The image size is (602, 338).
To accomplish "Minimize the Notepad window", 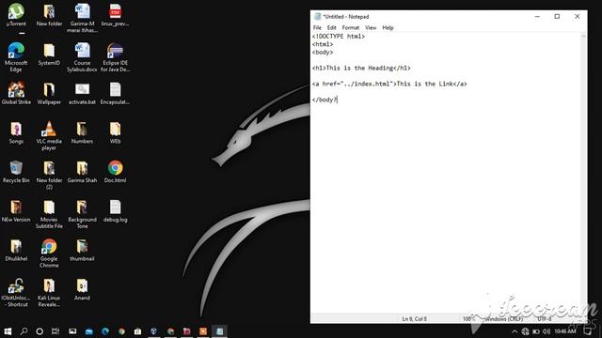I will click(x=537, y=17).
